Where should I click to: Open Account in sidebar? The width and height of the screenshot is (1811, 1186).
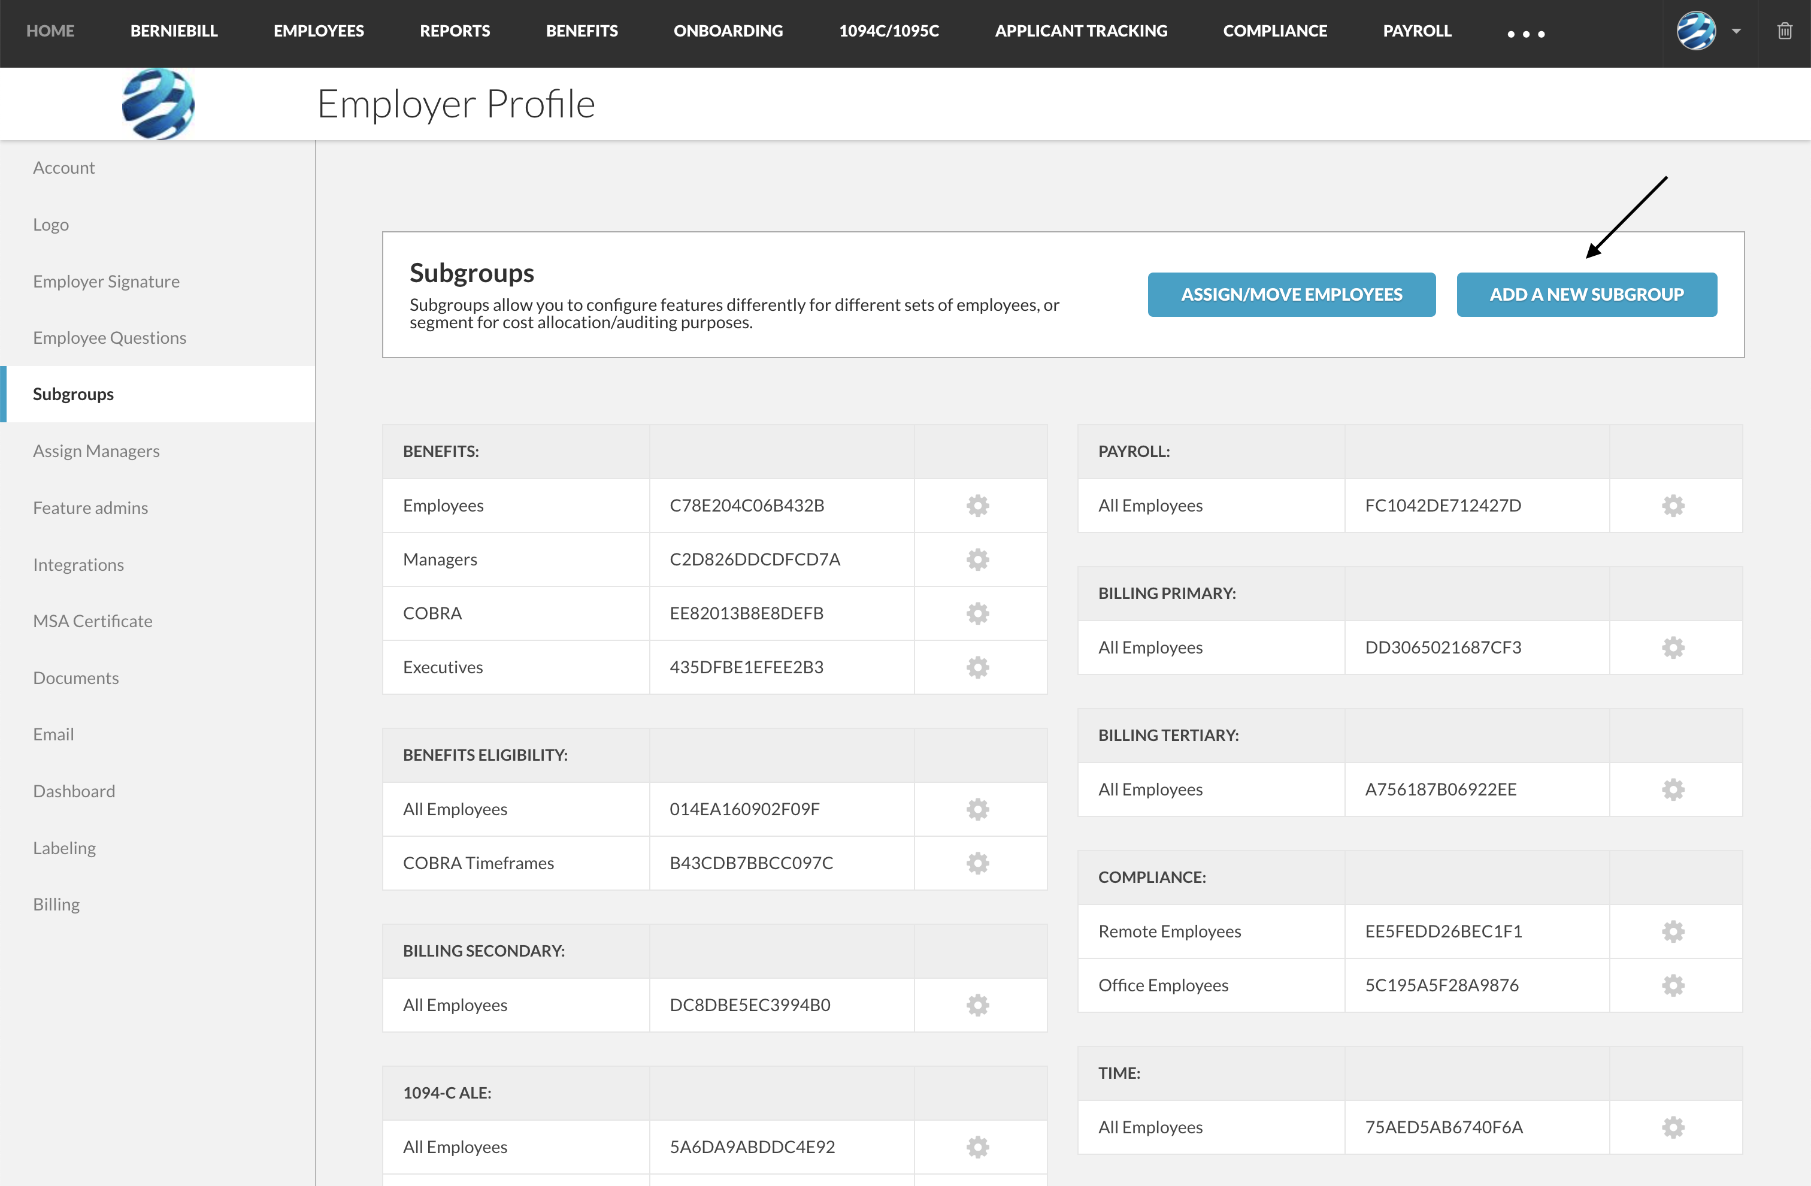tap(64, 168)
